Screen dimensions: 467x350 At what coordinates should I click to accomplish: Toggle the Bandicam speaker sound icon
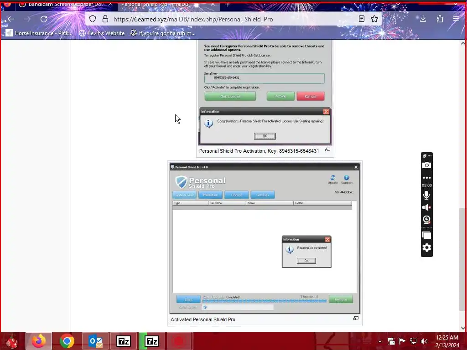point(426,207)
